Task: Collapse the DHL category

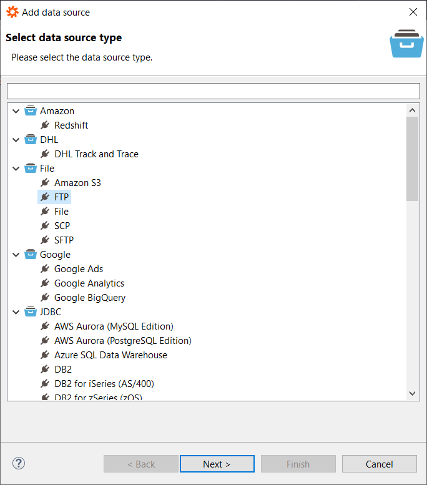Action: click(16, 140)
